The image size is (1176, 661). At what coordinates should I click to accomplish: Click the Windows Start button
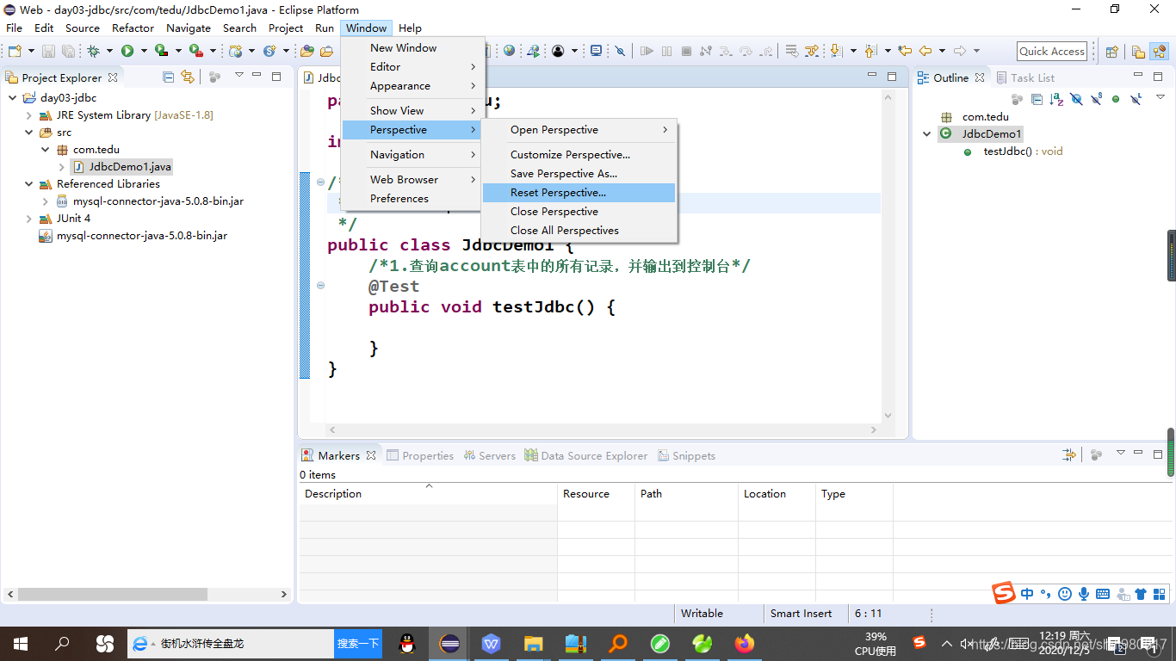[20, 643]
